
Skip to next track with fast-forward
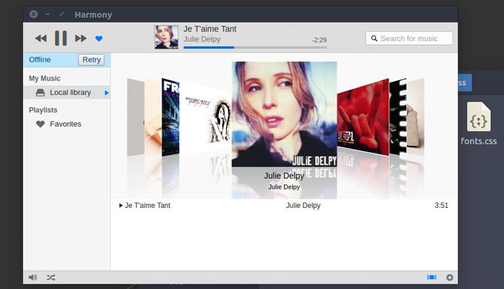click(80, 38)
